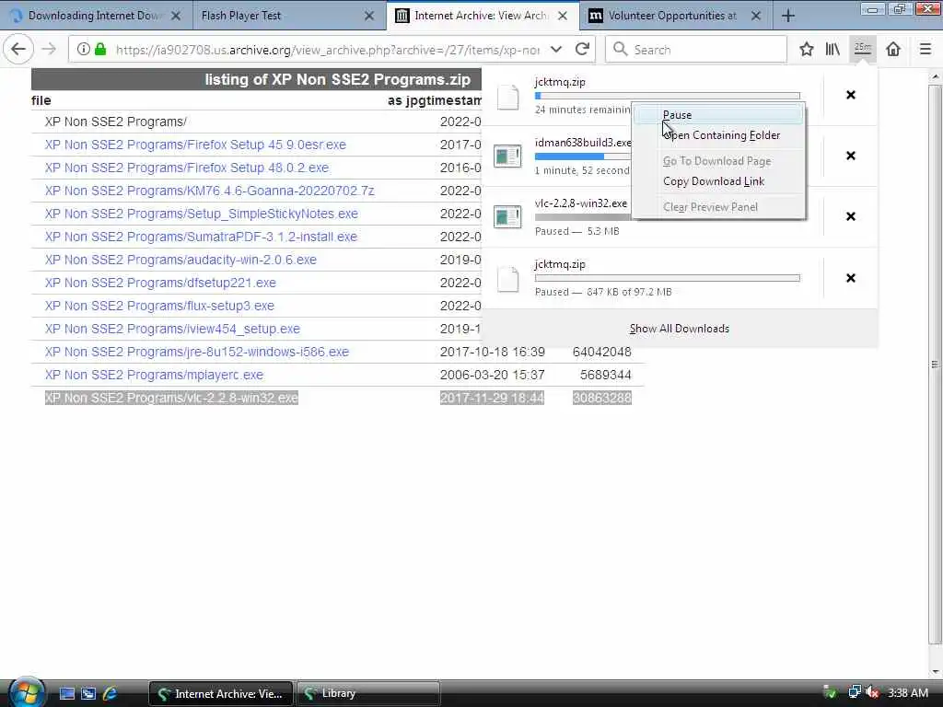943x707 pixels.
Task: Click the Internet Archive taskbar button
Action: 221,694
